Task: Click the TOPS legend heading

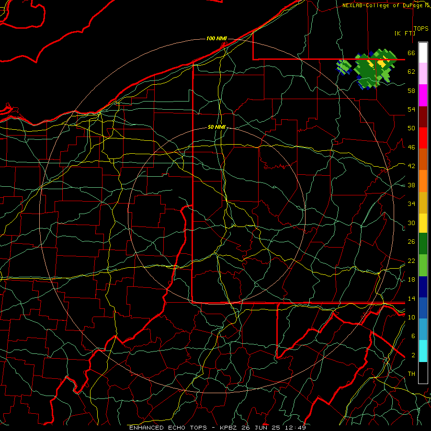Action: (x=421, y=29)
